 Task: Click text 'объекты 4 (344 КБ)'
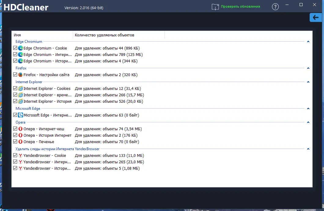[x=120, y=61]
